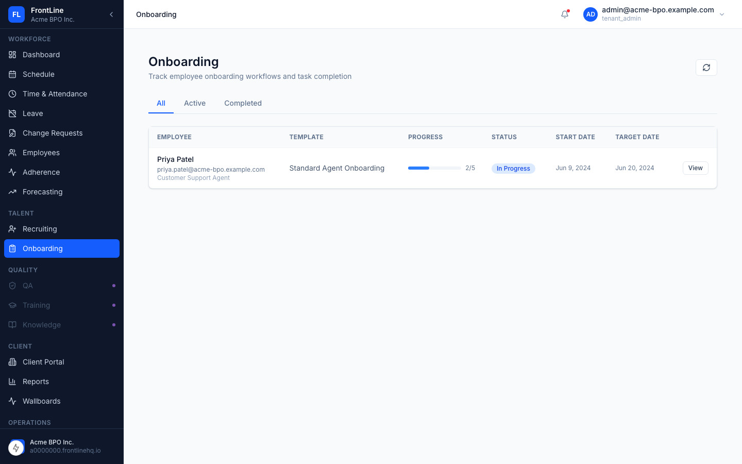Click the Recruiting icon
Viewport: 742px width, 464px height.
click(x=12, y=229)
